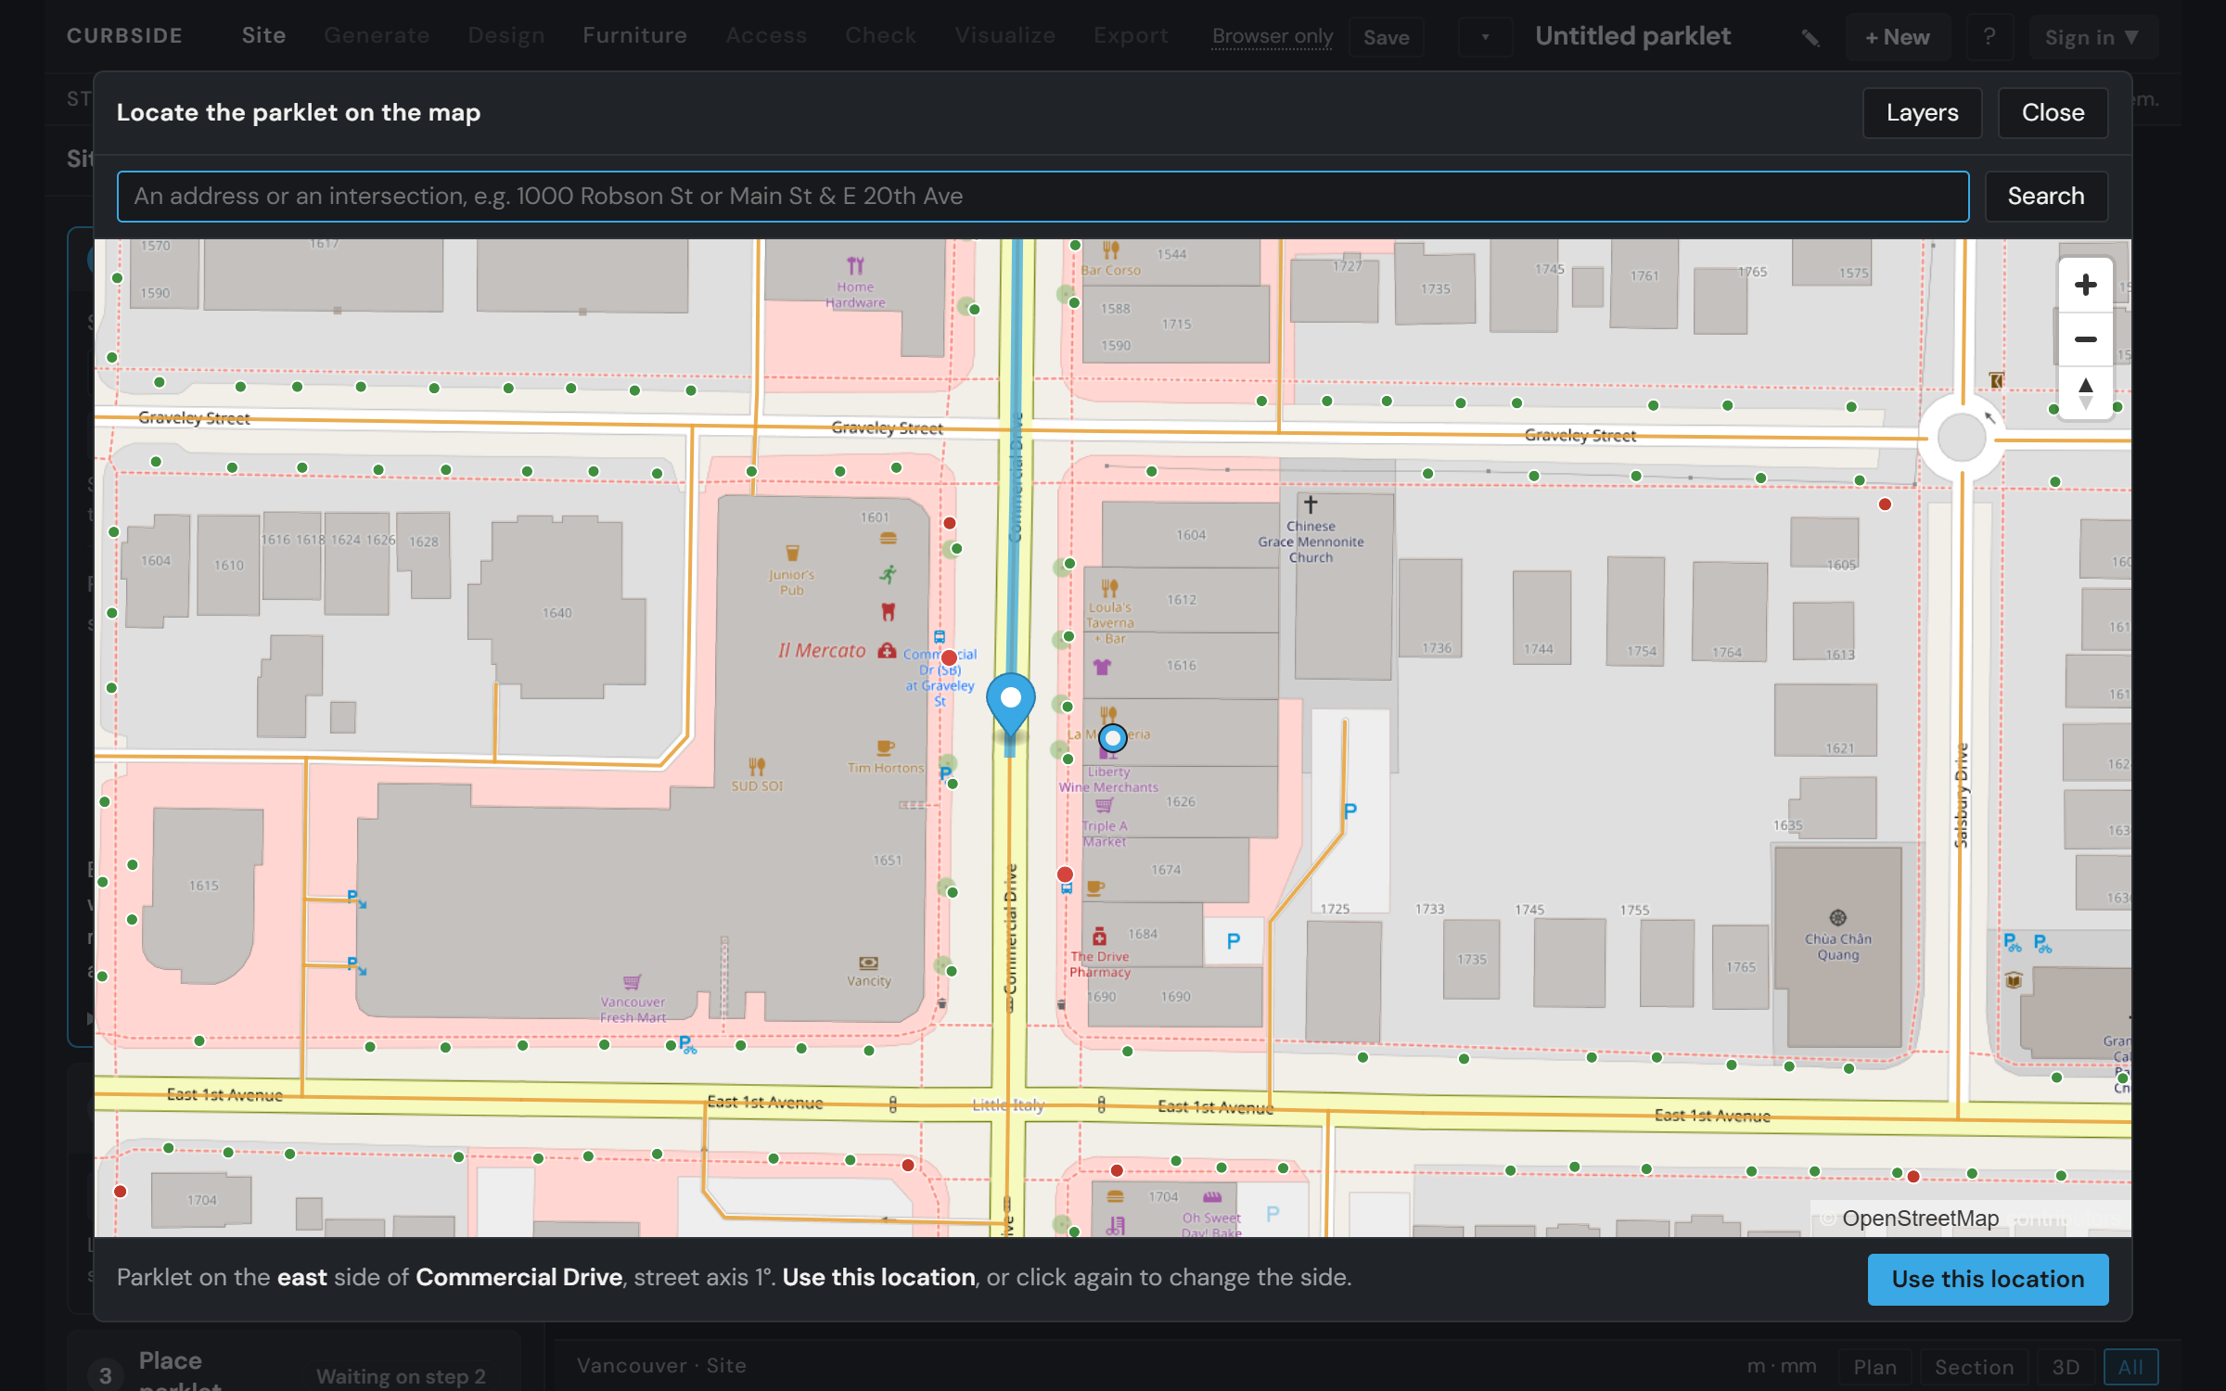Confirm with Use this location
This screenshot has width=2226, height=1391.
click(x=1988, y=1279)
